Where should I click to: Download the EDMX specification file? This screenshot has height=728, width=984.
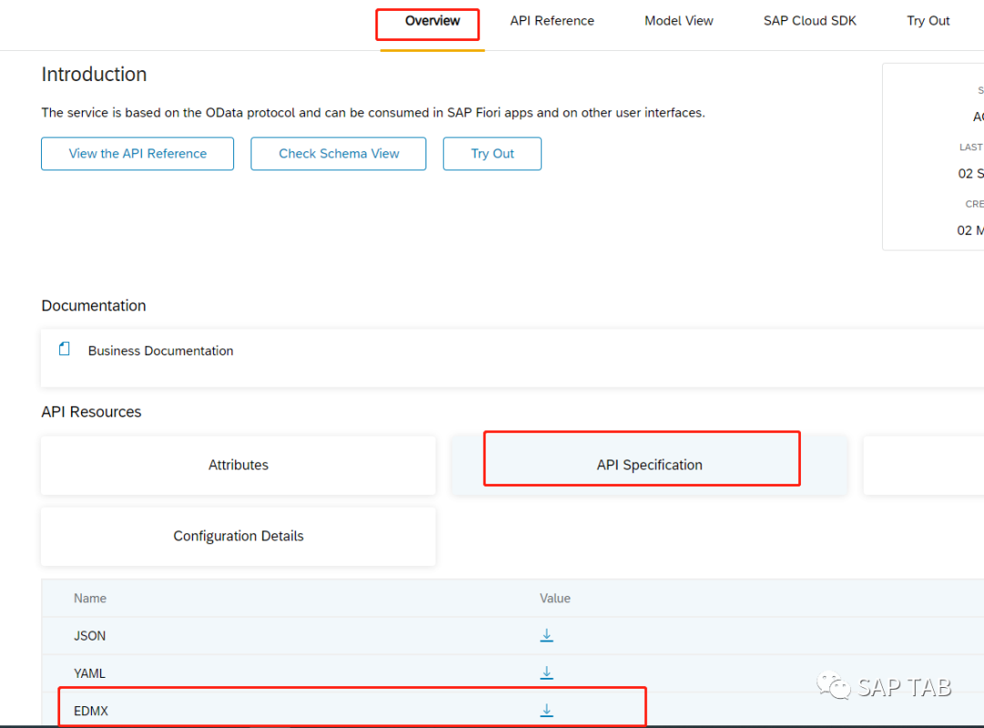coord(547,711)
